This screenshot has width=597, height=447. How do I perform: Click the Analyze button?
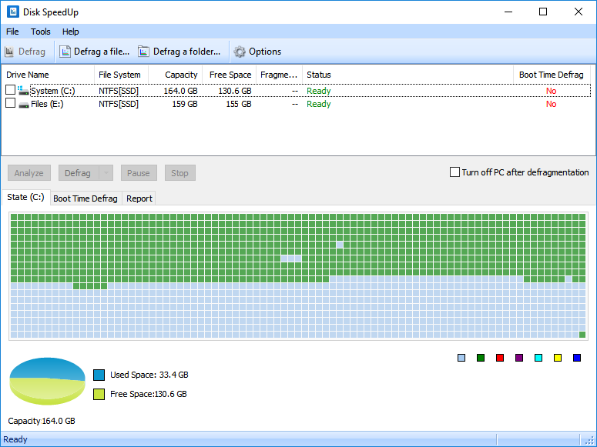[29, 173]
